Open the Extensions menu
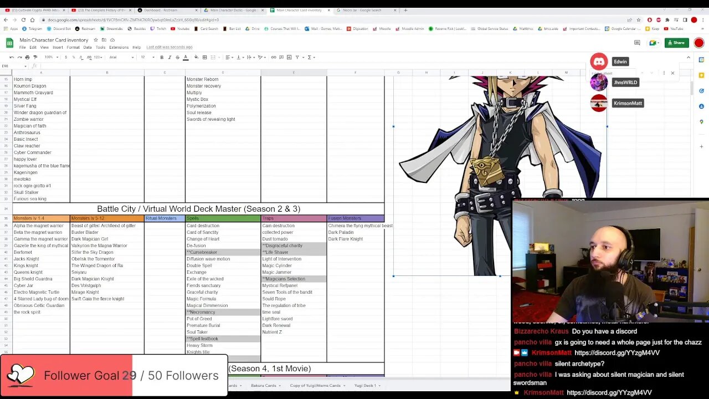709x399 pixels. (x=119, y=47)
